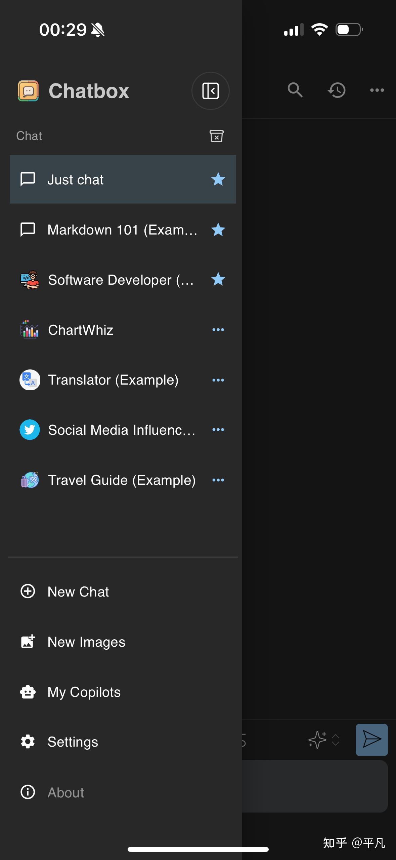Toggle star on Software Developer chat
The image size is (396, 860).
point(218,279)
